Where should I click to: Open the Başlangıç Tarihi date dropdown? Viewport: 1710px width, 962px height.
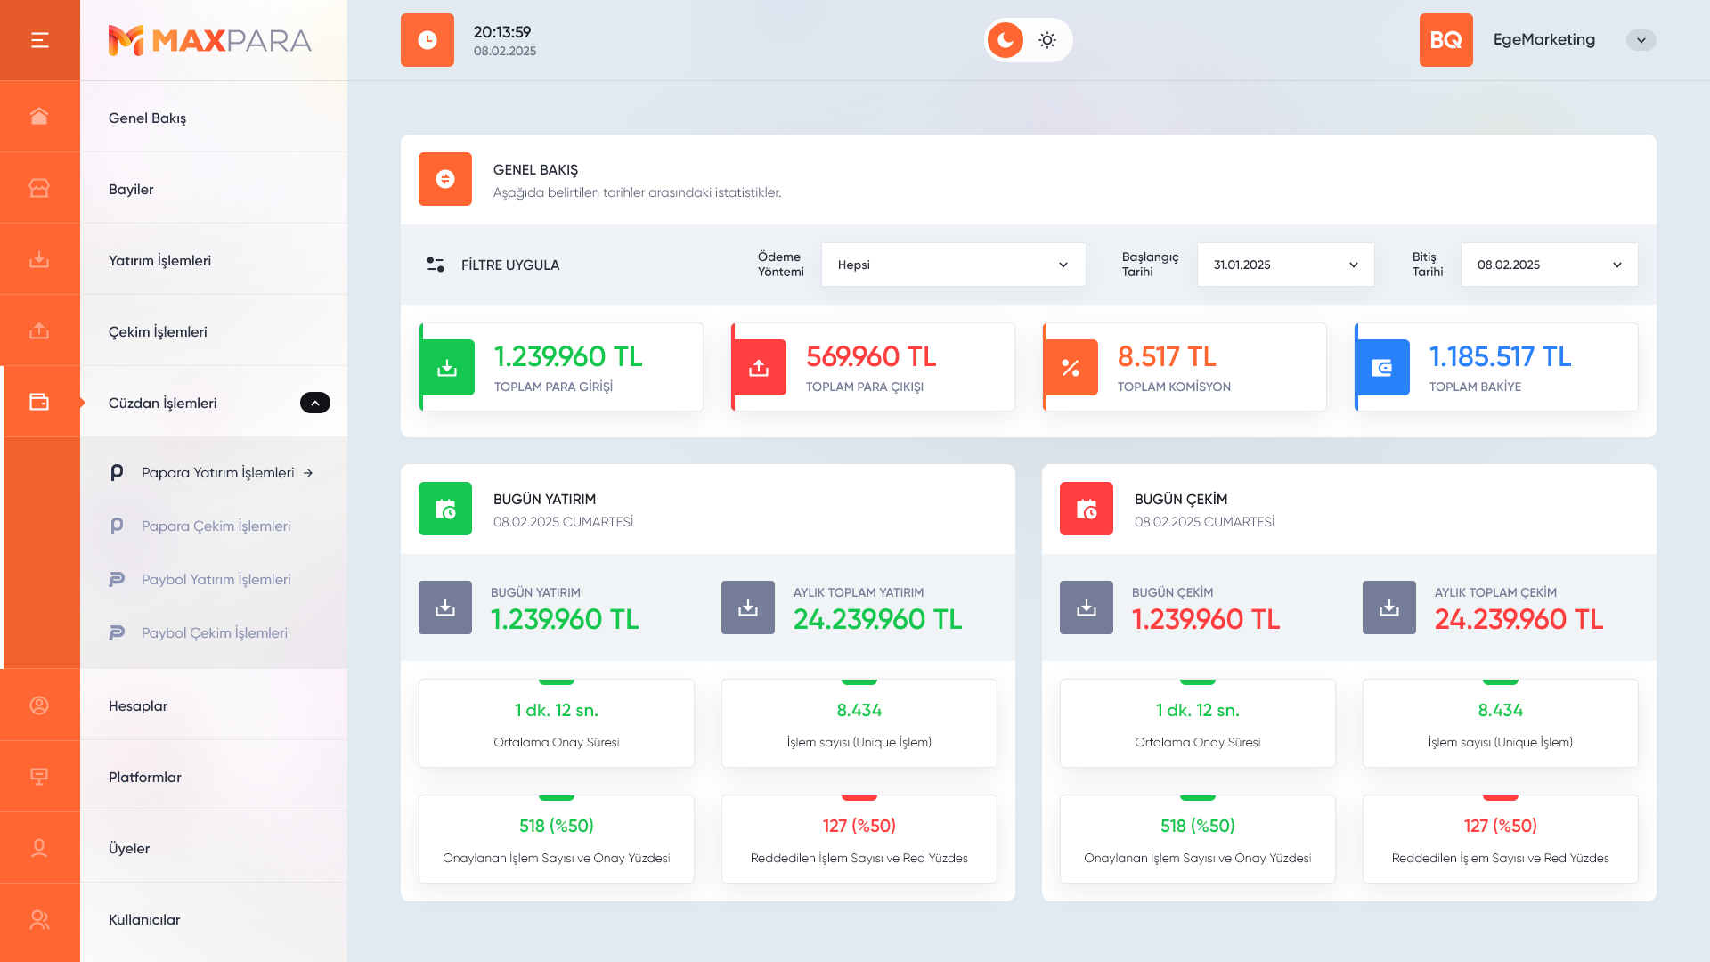coord(1285,265)
